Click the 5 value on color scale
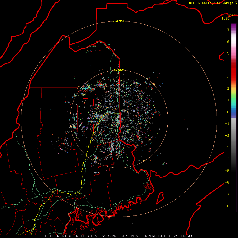Viewport: 238px width, 238px height. click(x=228, y=53)
